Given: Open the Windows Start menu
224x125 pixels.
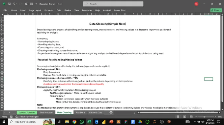Looking at the screenshot, I should click(4, 122).
